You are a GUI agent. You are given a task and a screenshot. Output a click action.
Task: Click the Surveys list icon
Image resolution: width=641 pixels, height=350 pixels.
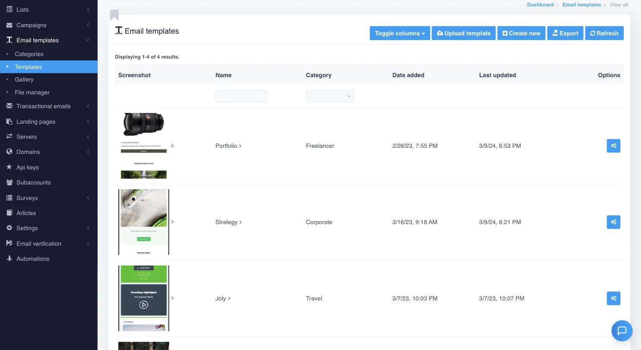coord(9,198)
